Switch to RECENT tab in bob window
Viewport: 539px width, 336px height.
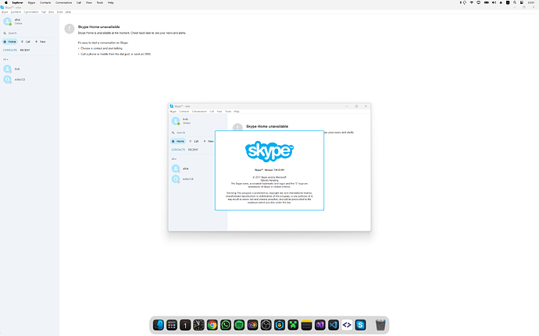pos(193,150)
